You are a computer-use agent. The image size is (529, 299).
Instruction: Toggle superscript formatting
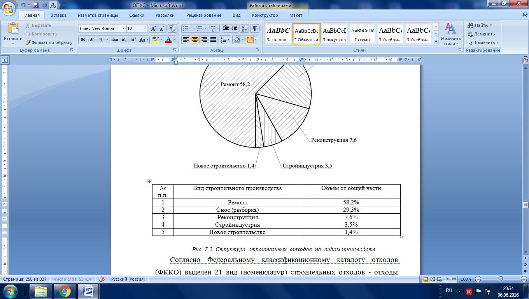click(133, 40)
